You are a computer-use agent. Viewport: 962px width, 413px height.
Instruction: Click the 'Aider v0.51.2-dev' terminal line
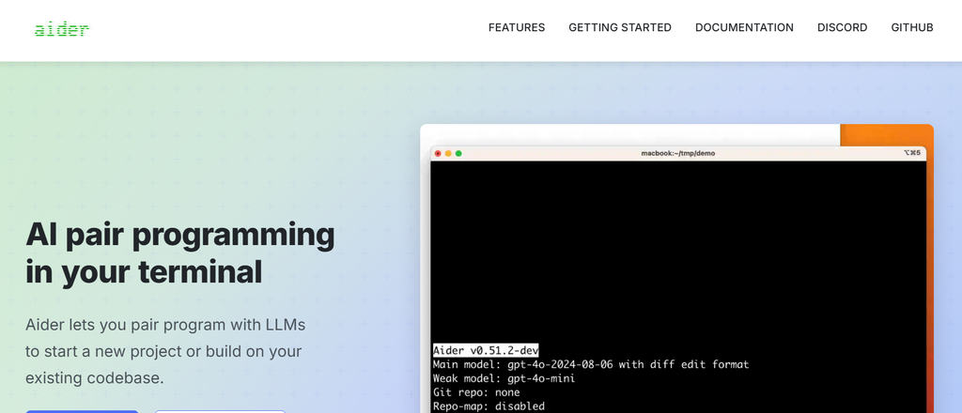486,350
